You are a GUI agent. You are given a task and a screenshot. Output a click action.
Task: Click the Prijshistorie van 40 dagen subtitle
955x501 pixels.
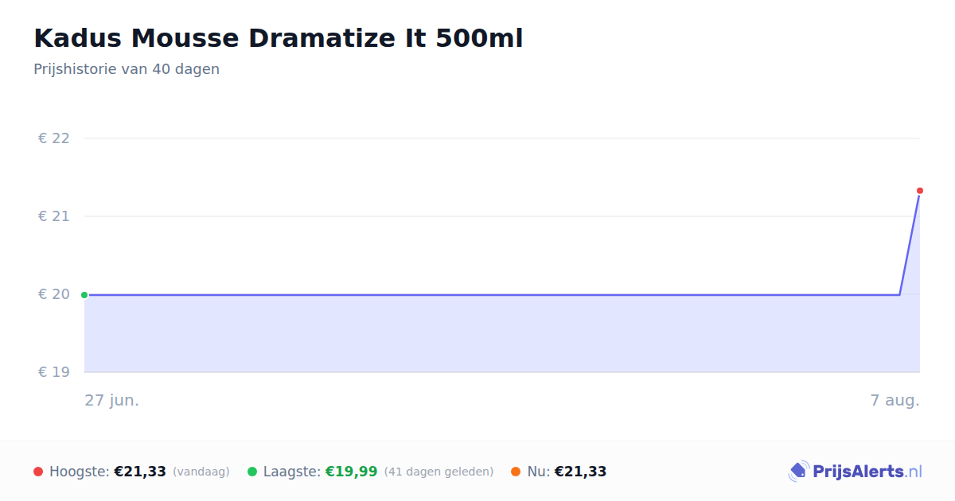(127, 69)
